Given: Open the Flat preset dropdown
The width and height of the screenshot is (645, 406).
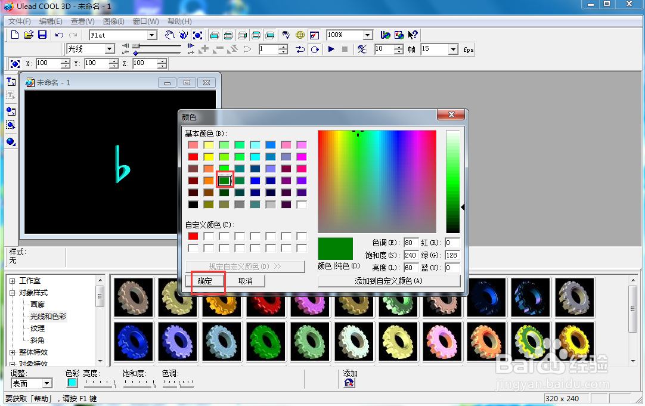Looking at the screenshot, I should [x=152, y=35].
